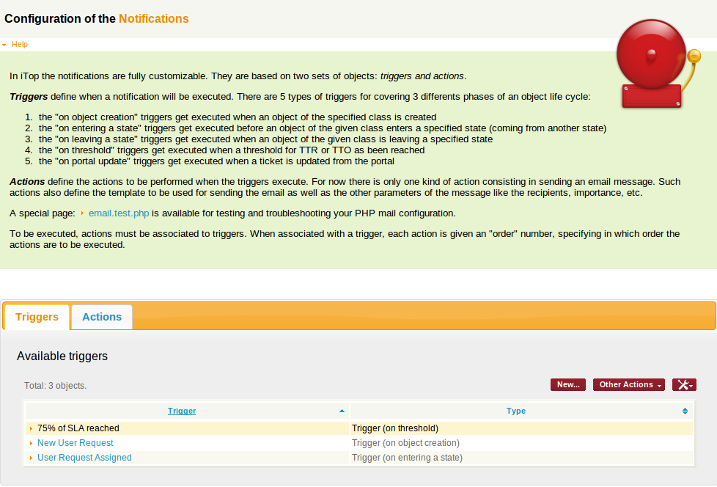Viewport: 717px width, 487px height.
Task: Open the Other Actions dropdown
Action: point(629,385)
